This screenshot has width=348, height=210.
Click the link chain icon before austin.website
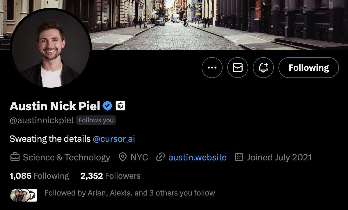pos(160,157)
